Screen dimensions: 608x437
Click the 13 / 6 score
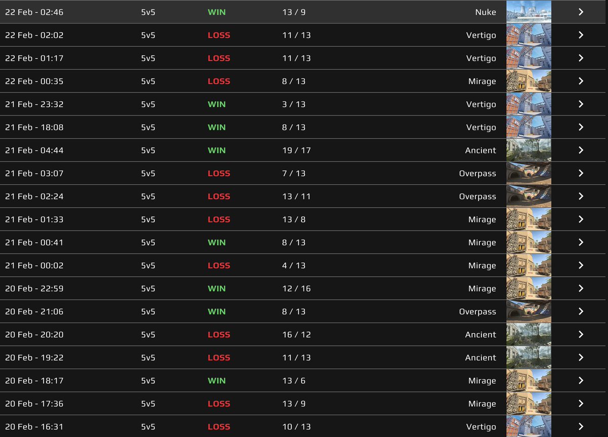click(x=294, y=381)
